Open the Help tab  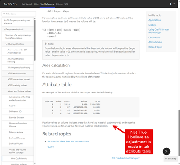click(x=36, y=4)
